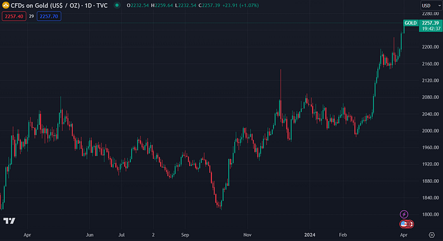Image resolution: width=443 pixels, height=241 pixels.
Task: Click the Jun label on the time axis
Action: [90, 235]
